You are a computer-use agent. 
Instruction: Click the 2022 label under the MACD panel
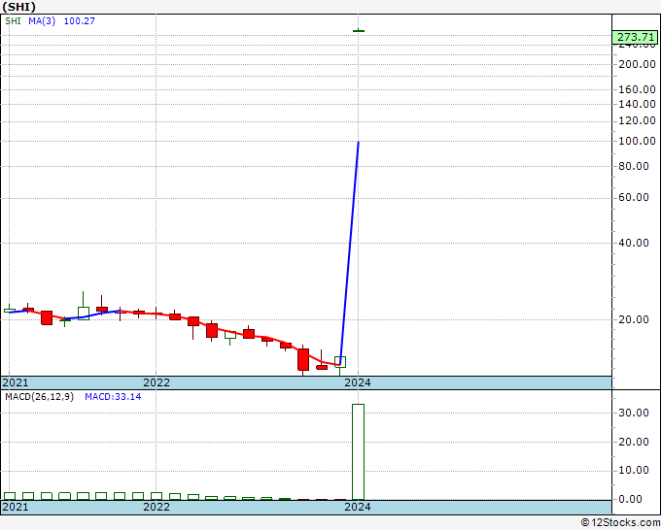[157, 507]
